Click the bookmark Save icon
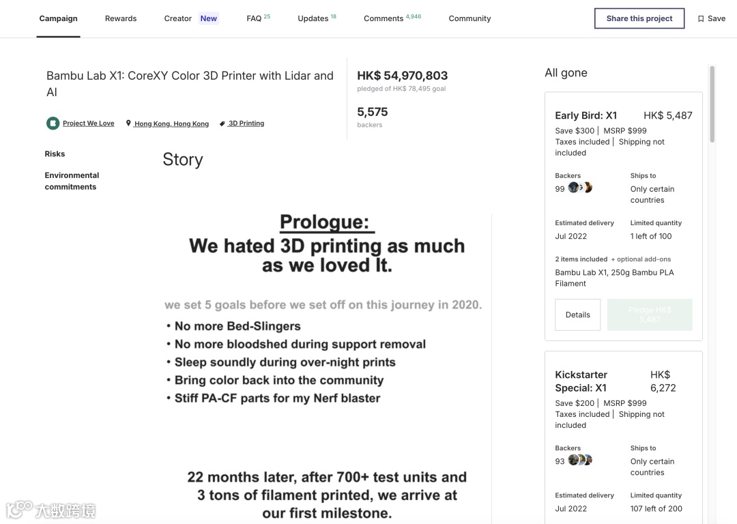Viewport: 737px width, 524px height. coord(701,19)
